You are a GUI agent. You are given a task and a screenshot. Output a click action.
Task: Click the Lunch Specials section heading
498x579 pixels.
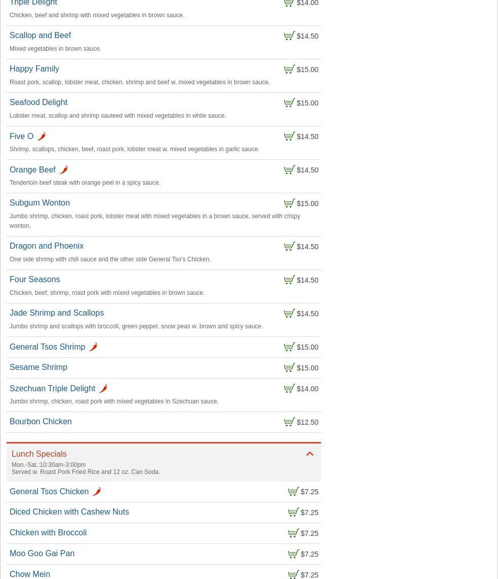click(x=39, y=454)
